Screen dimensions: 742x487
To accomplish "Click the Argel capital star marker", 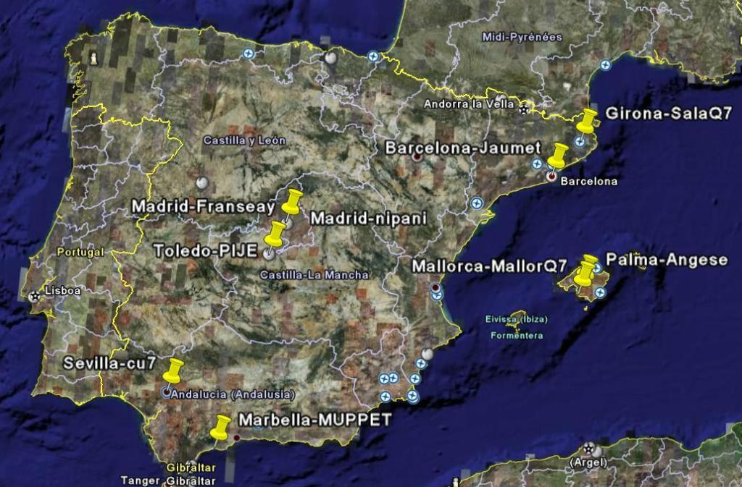I will tap(588, 449).
